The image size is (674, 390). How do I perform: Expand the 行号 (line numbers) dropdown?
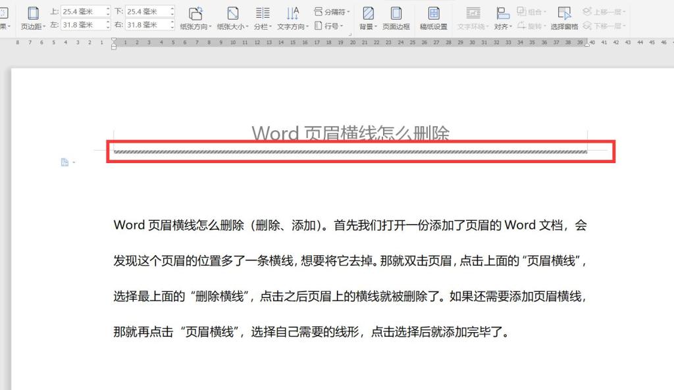(x=329, y=26)
